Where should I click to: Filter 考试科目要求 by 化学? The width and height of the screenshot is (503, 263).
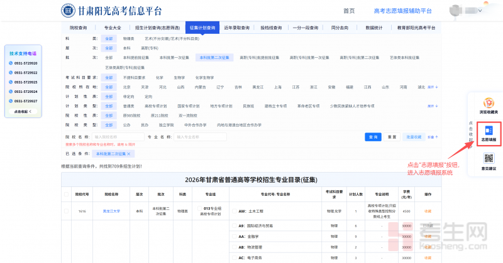pos(160,78)
